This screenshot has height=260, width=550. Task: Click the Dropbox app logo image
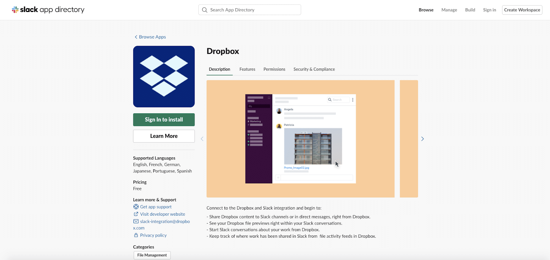click(164, 77)
